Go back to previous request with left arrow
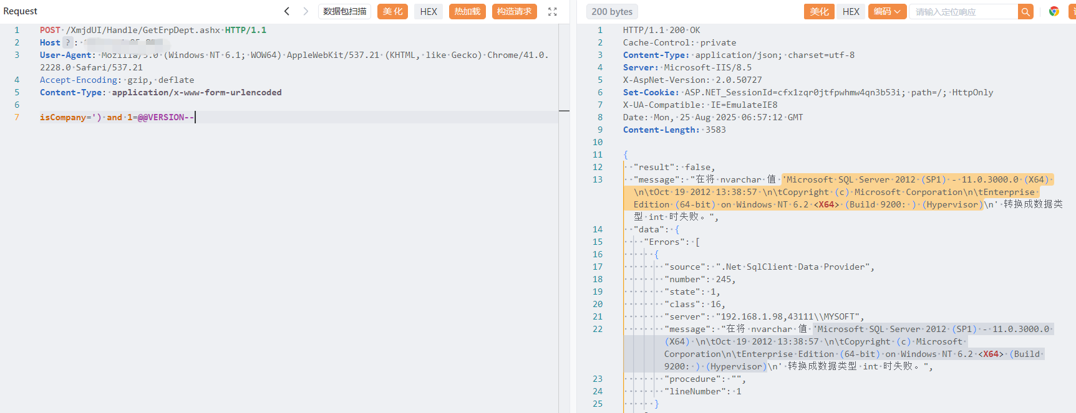This screenshot has height=413, width=1076. 287,11
